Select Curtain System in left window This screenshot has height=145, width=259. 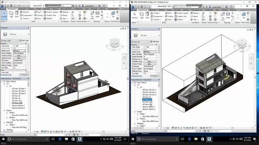pos(51,12)
